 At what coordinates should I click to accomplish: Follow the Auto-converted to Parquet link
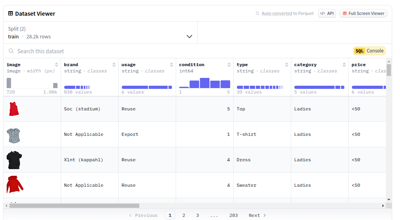point(277,13)
